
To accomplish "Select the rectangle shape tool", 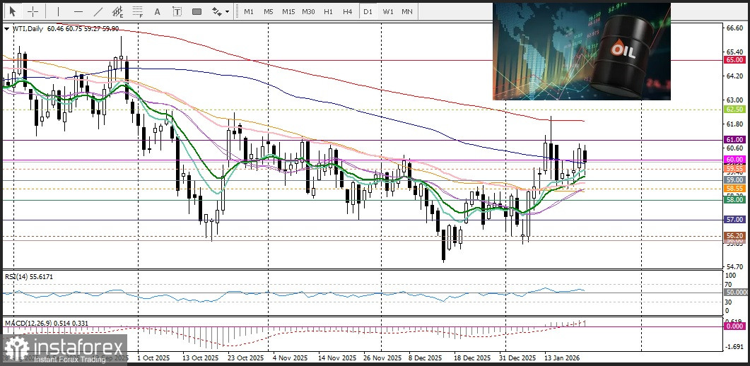I will pyautogui.click(x=197, y=11).
